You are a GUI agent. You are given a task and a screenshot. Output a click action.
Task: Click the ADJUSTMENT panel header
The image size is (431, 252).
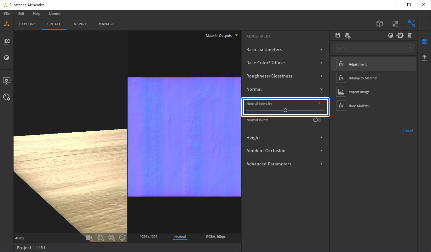coord(258,36)
